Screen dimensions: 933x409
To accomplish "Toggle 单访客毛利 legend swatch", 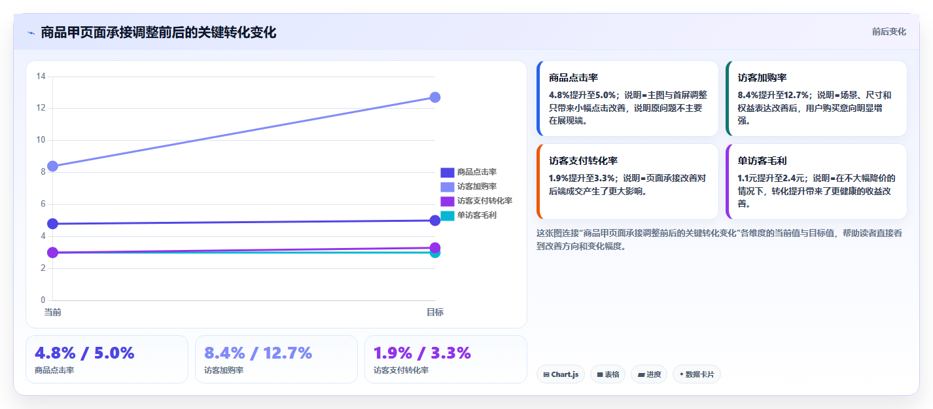I will (x=448, y=215).
